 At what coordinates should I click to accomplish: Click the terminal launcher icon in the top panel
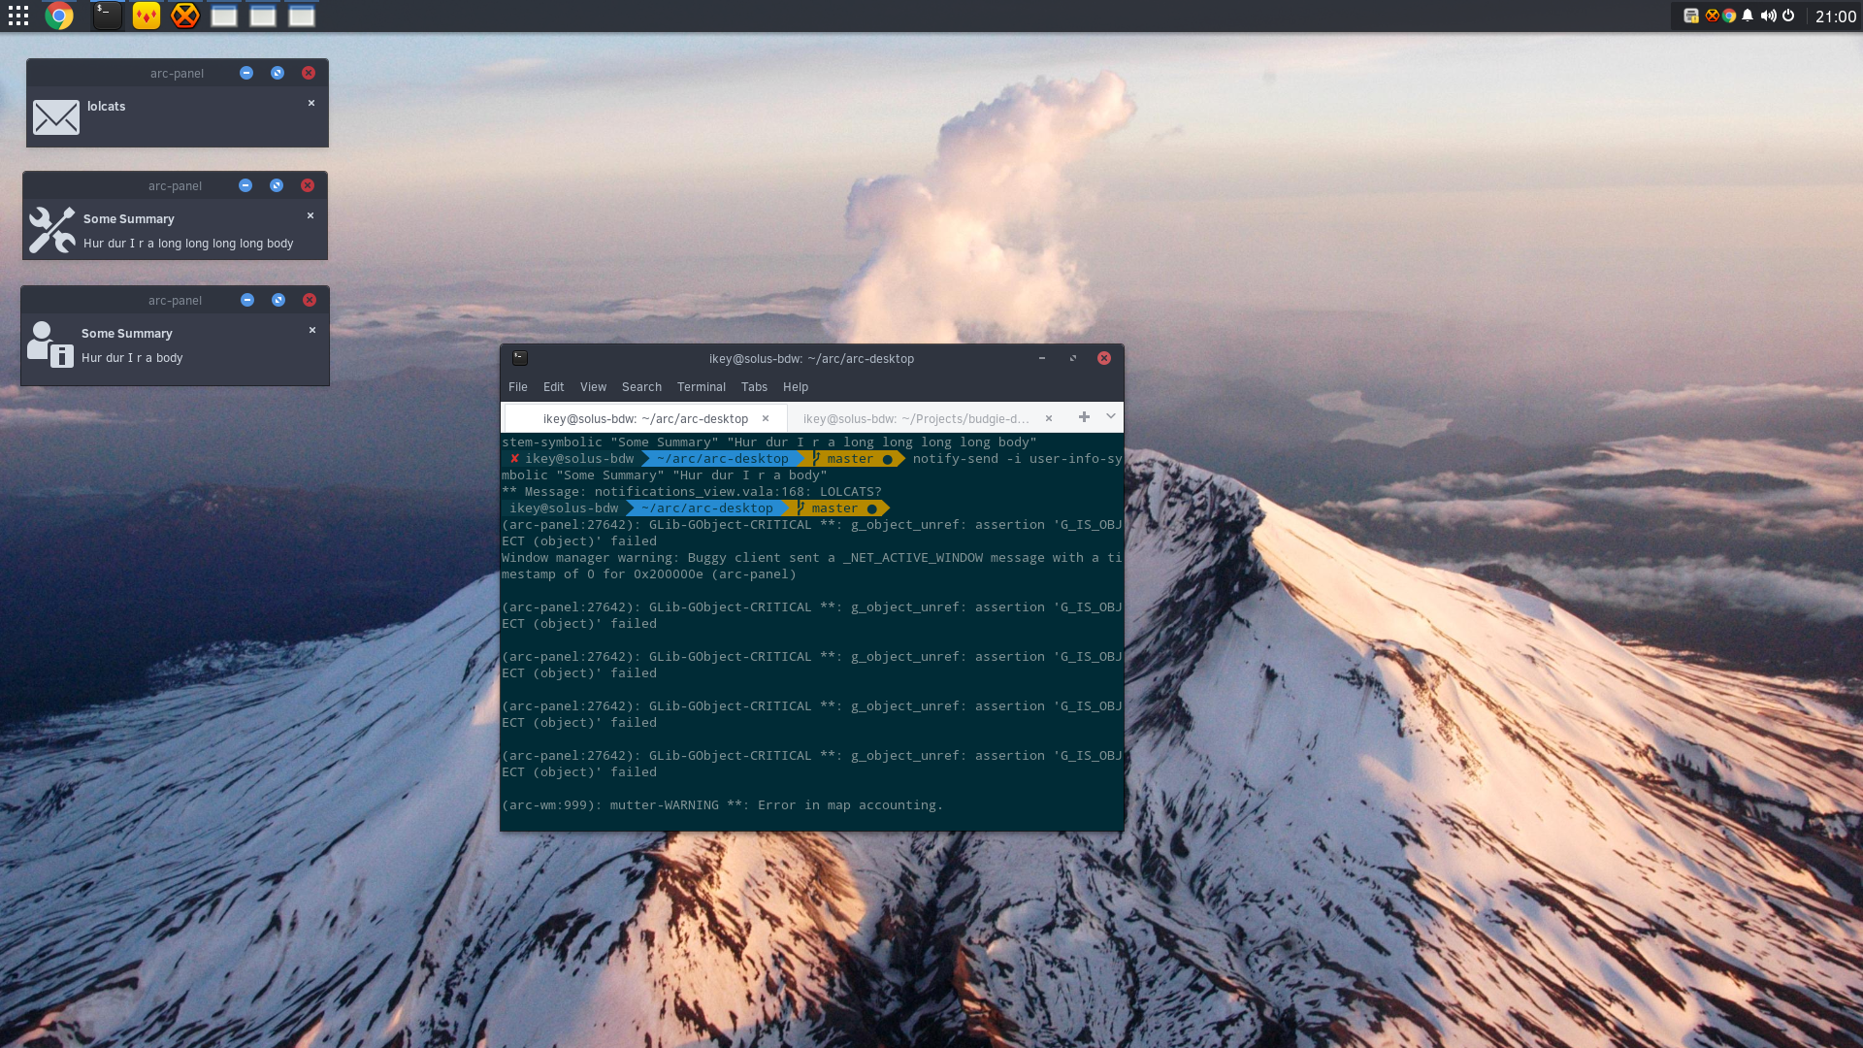(x=108, y=16)
